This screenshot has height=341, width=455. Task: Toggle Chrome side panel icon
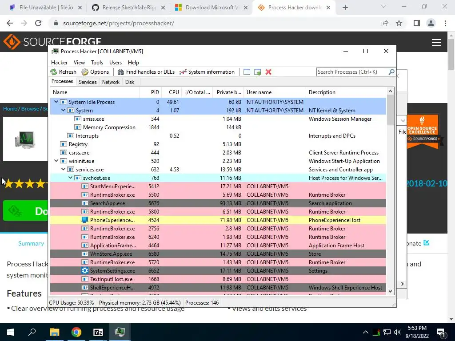417,23
